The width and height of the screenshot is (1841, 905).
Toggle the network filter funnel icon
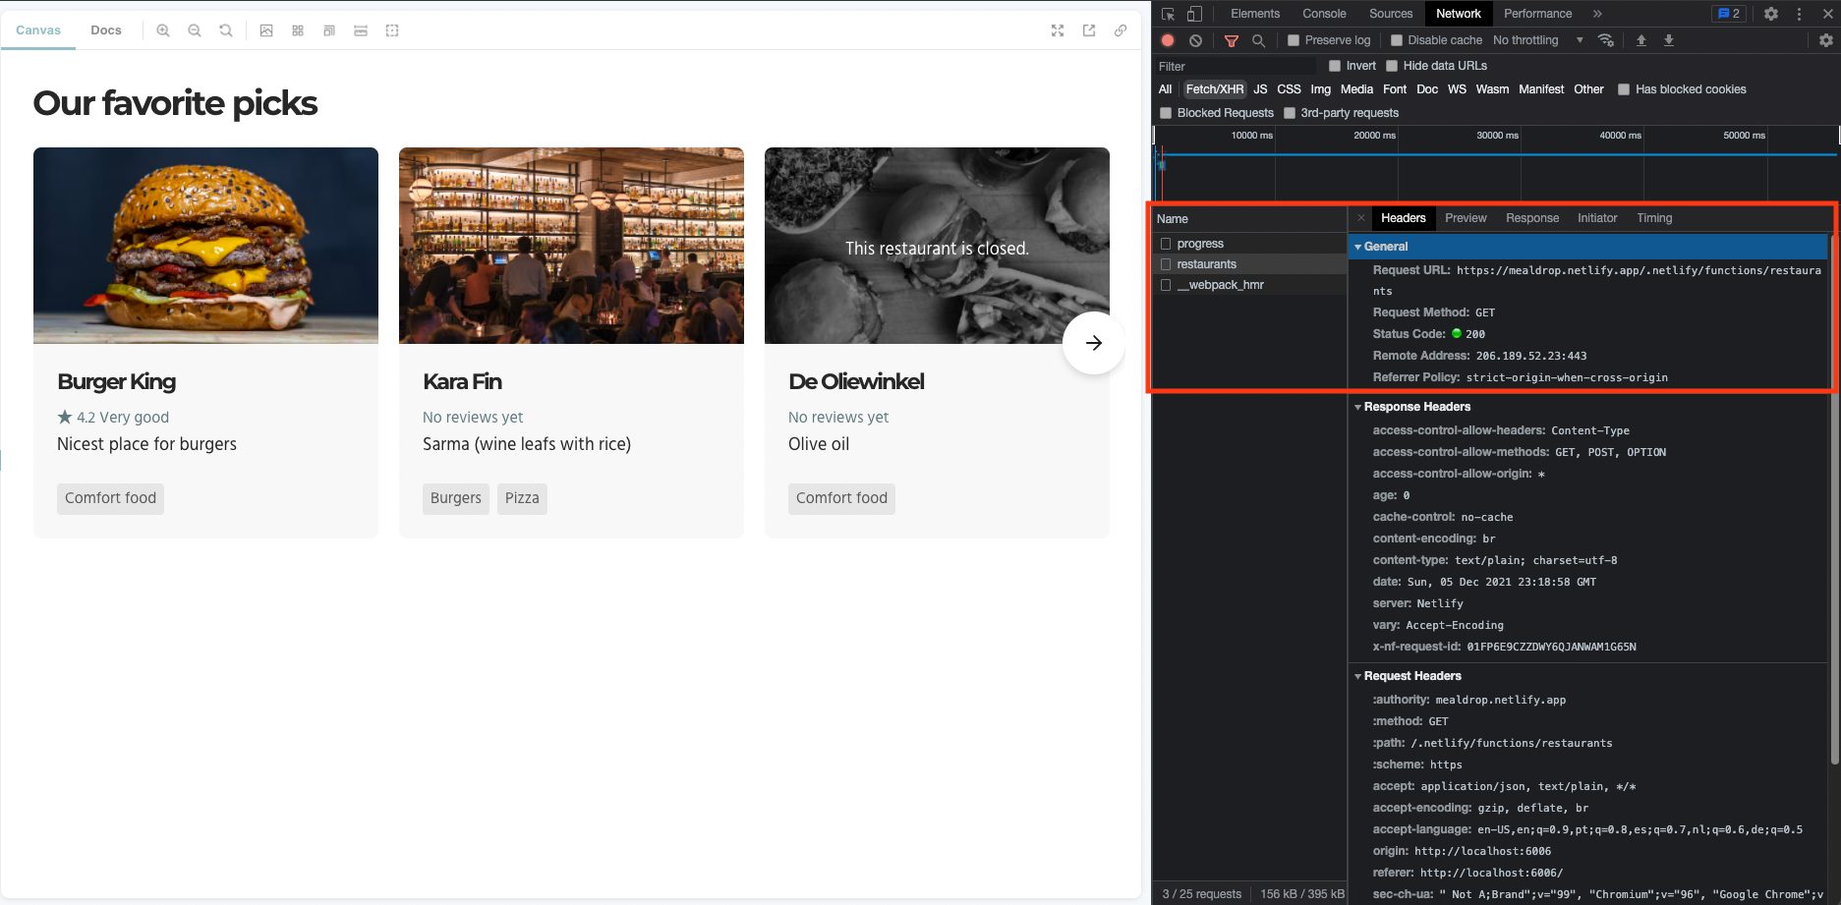(1231, 40)
